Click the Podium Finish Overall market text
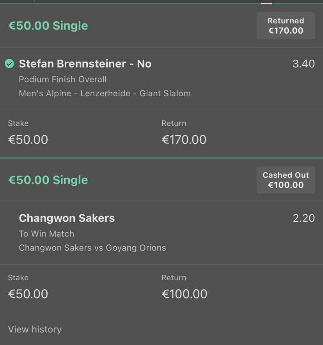This screenshot has width=323, height=345. pos(62,80)
